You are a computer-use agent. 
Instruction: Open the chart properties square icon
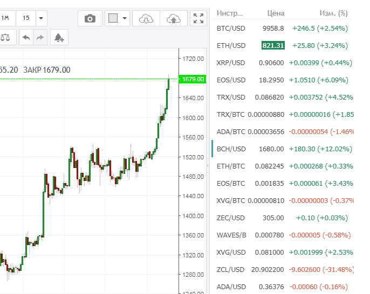click(113, 18)
